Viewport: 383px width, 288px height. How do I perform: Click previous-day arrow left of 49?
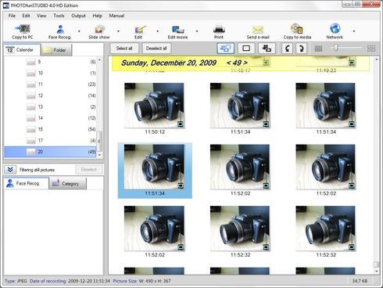coord(228,63)
